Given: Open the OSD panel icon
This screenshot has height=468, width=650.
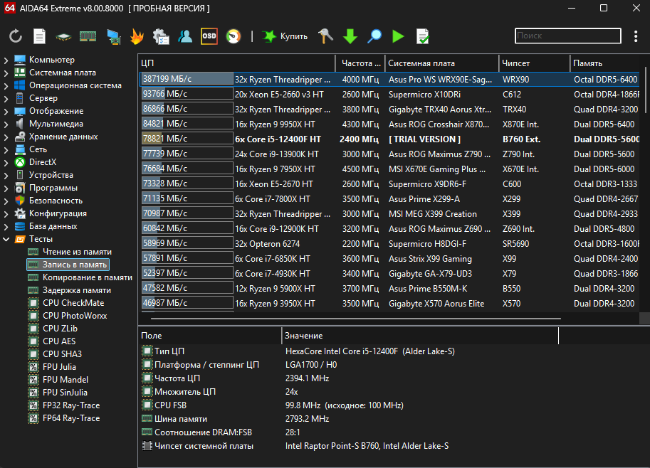Looking at the screenshot, I should (209, 36).
